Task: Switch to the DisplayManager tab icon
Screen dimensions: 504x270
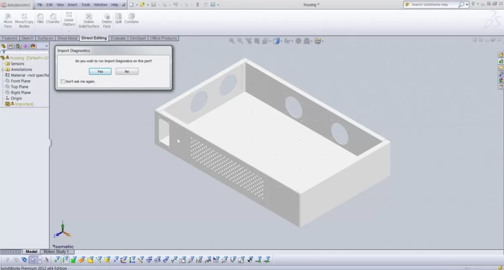Action: (x=33, y=46)
